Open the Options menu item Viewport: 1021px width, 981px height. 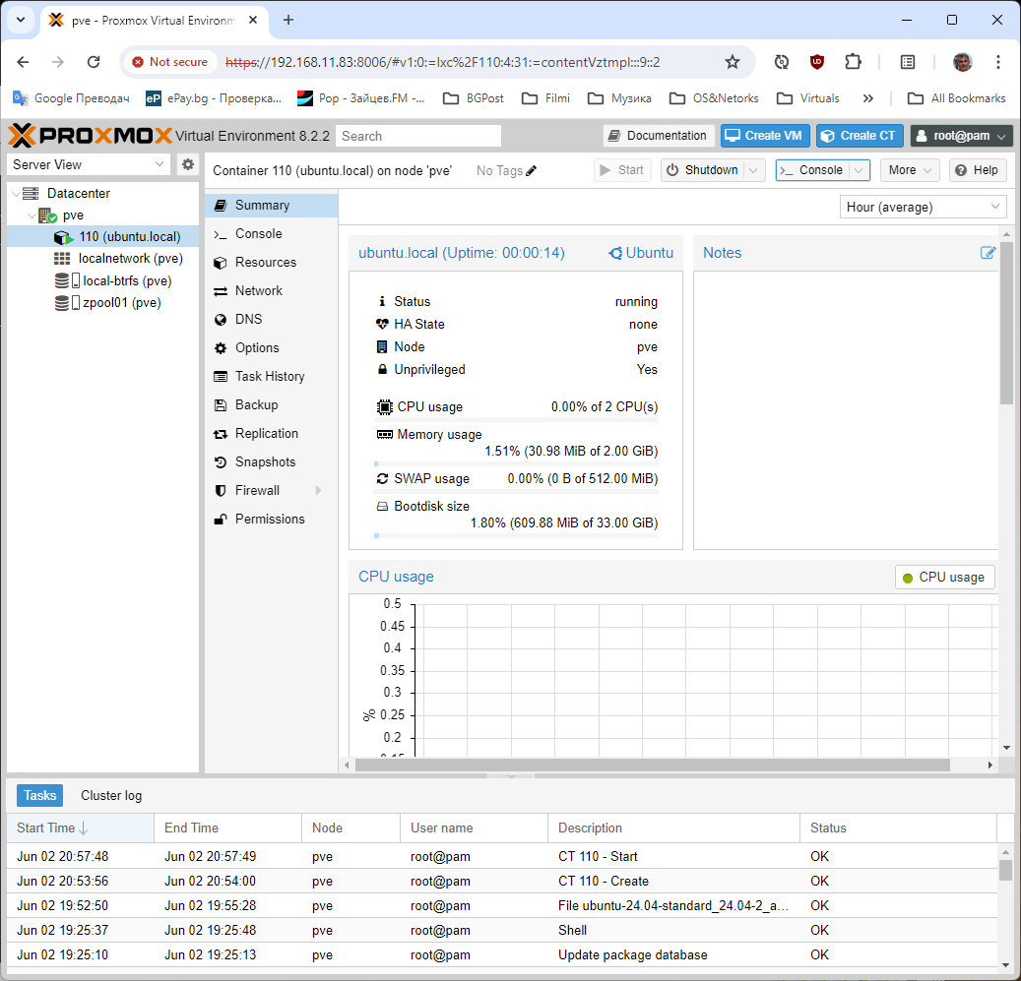click(272, 348)
